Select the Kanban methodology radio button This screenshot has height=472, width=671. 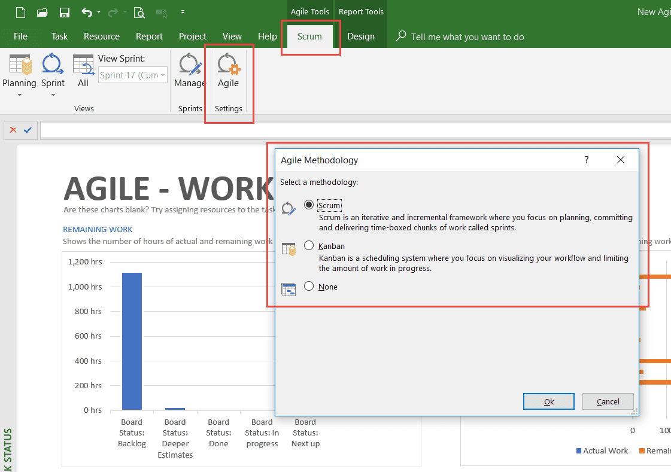[309, 245]
